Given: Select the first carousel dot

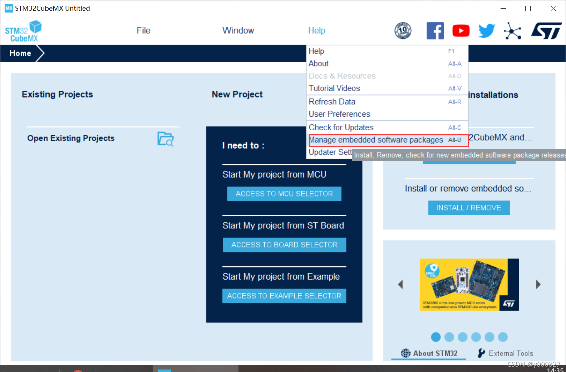Looking at the screenshot, I should [x=436, y=337].
